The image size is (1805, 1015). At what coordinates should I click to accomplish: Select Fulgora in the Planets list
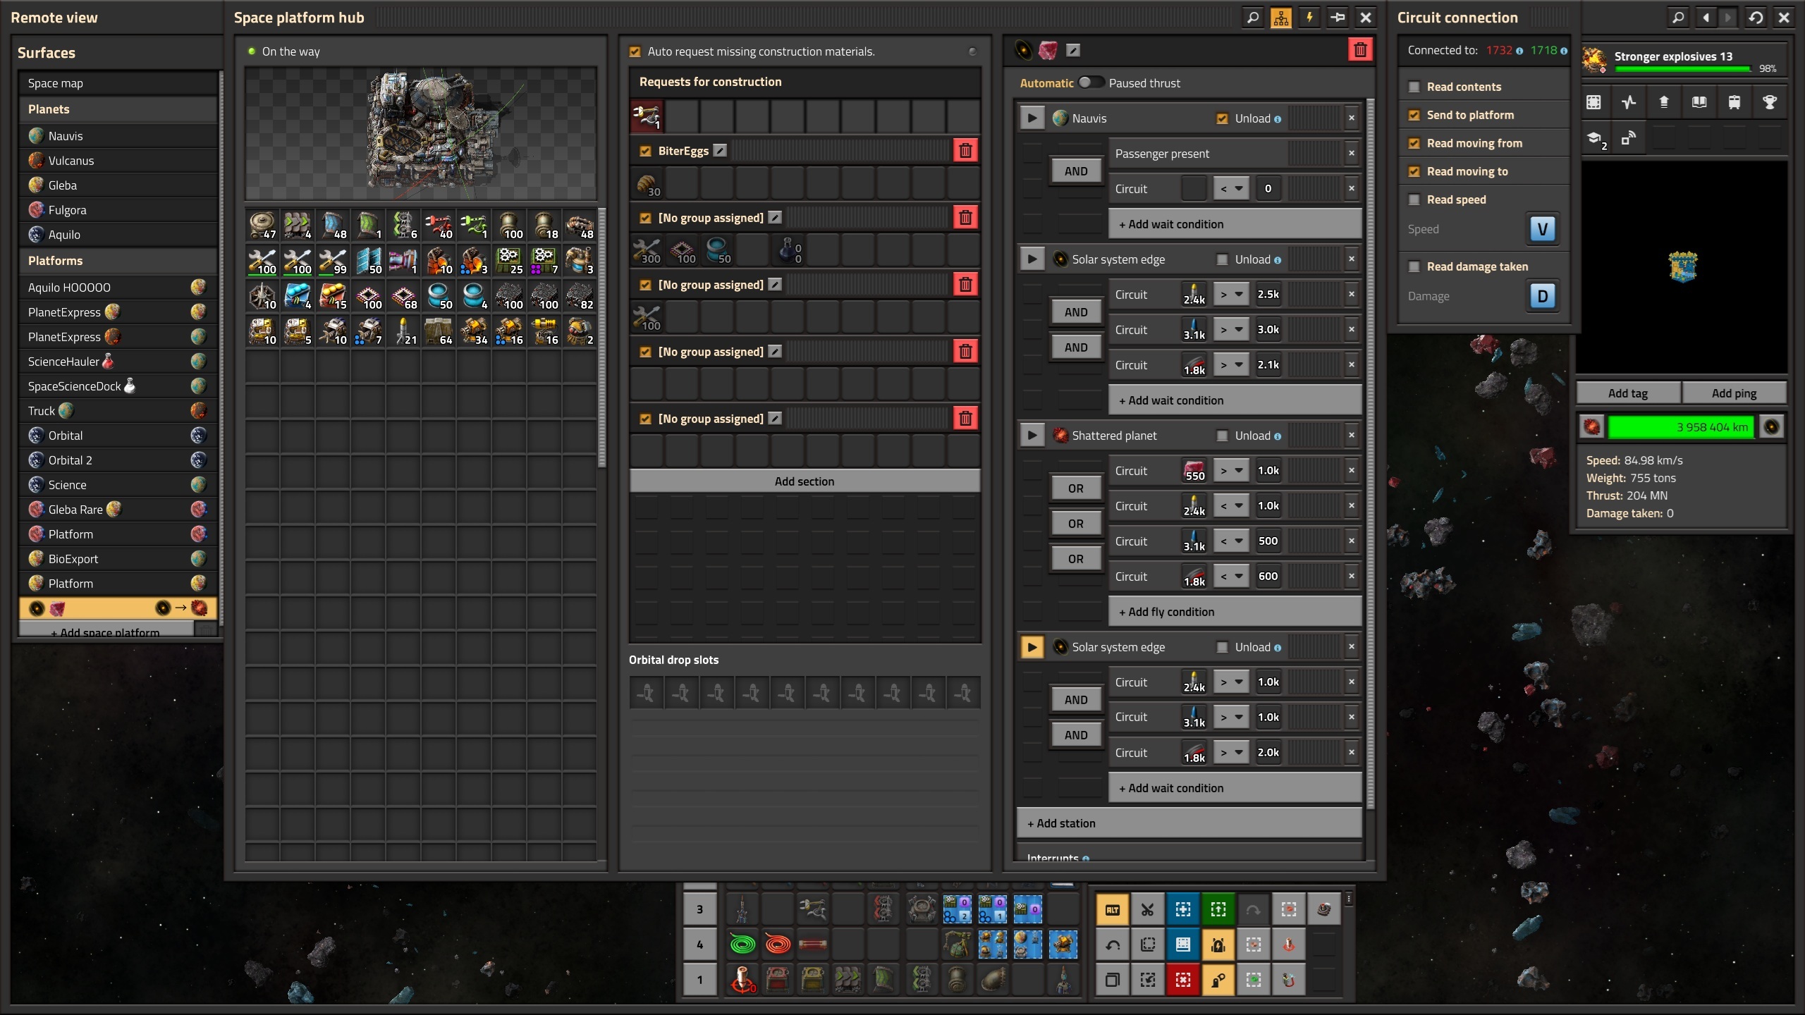point(118,210)
